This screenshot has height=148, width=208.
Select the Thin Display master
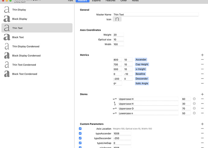[x=37, y=10]
